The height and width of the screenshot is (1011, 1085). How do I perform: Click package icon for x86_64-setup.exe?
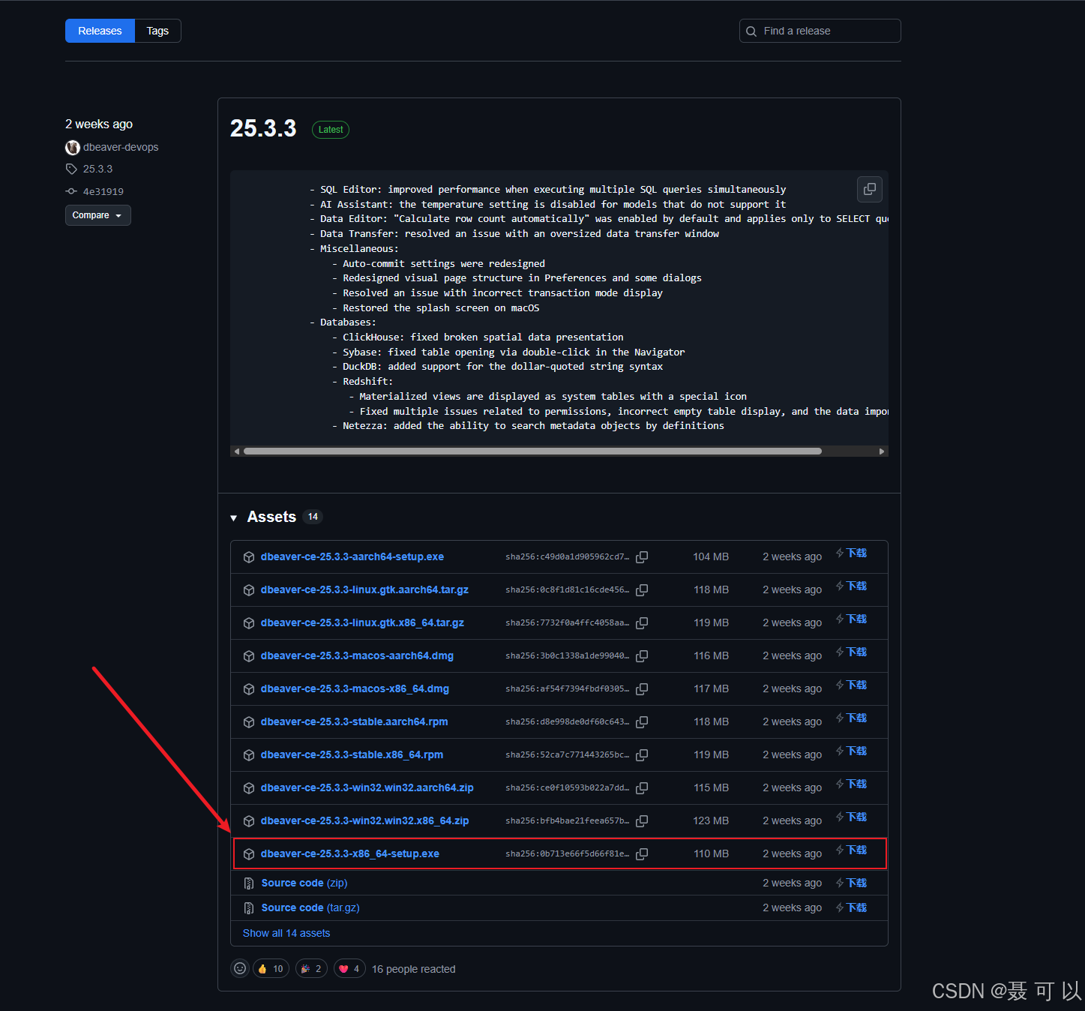pos(249,854)
